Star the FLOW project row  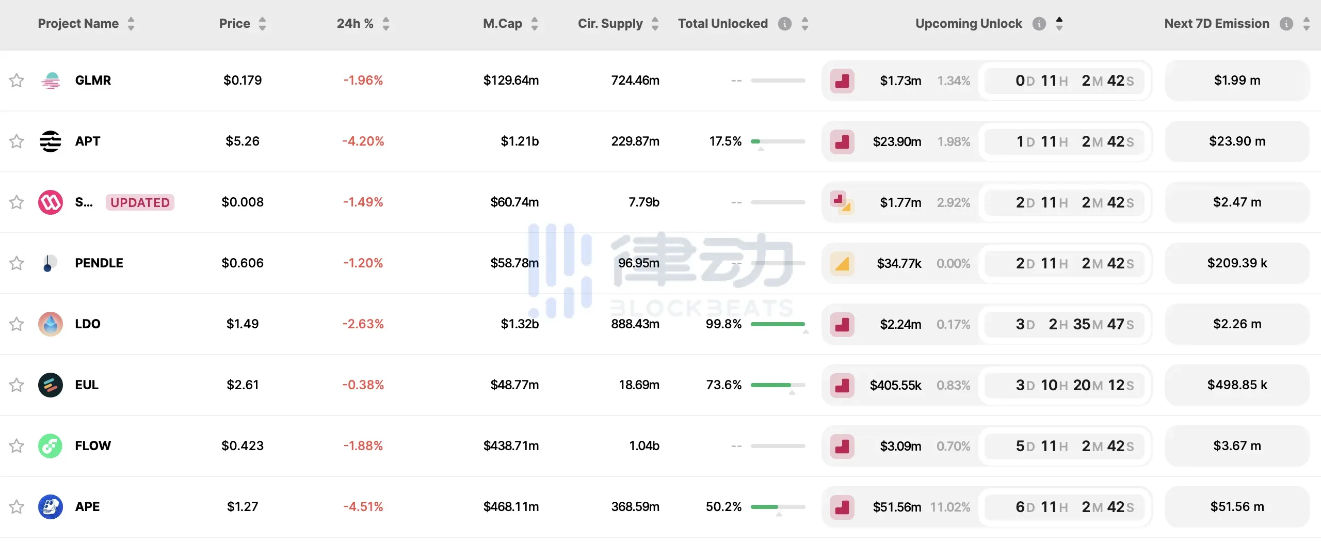coord(17,446)
